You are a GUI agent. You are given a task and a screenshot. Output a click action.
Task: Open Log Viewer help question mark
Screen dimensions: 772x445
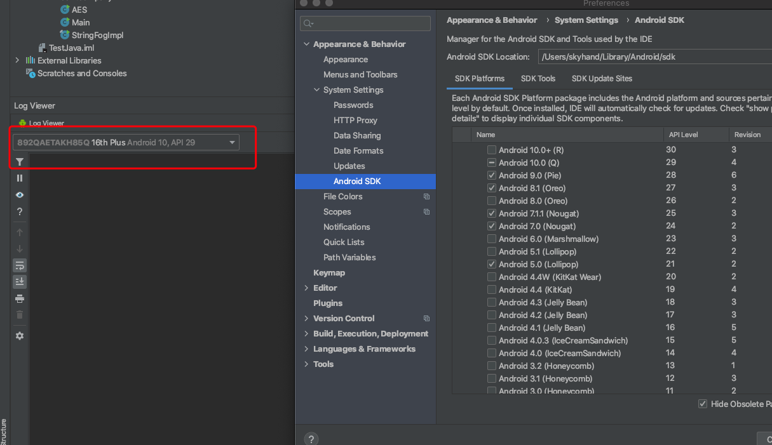coord(20,211)
